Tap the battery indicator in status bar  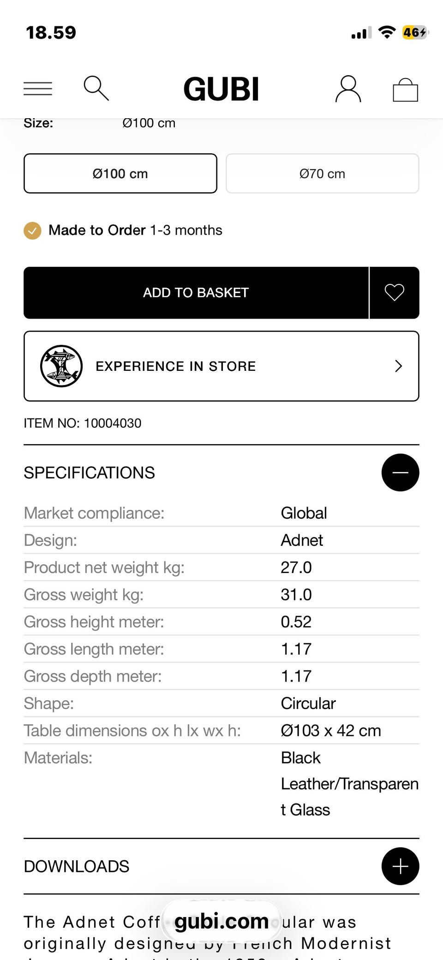point(414,32)
